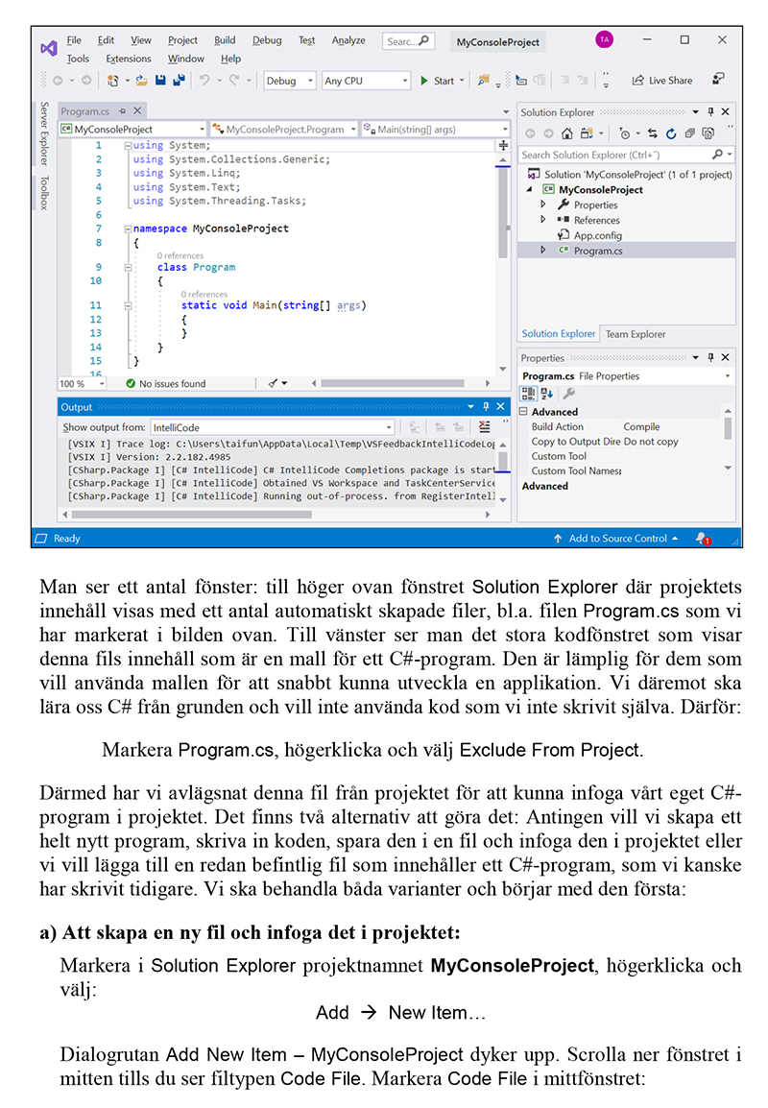This screenshot has width=768, height=1108.
Task: Click the top Search box in title bar
Action: 408,41
